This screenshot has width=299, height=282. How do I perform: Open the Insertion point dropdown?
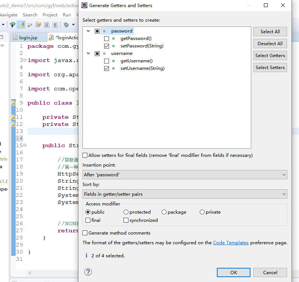click(185, 174)
